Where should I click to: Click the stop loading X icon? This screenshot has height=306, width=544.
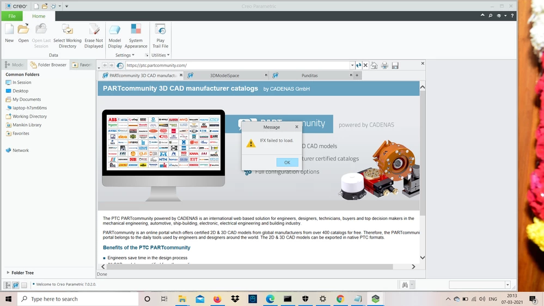[365, 65]
